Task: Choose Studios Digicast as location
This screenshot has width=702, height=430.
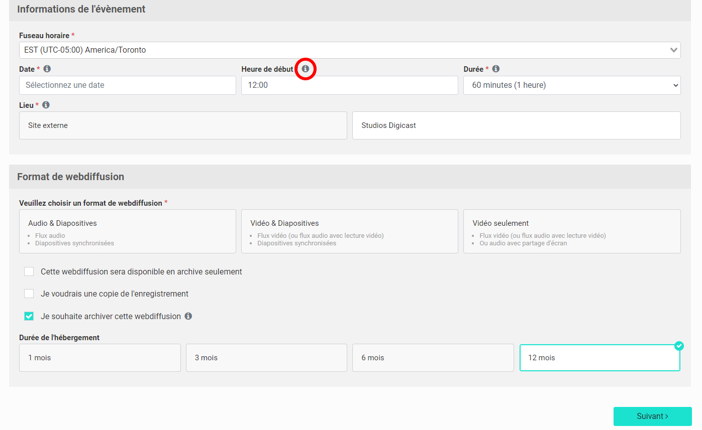Action: click(516, 125)
